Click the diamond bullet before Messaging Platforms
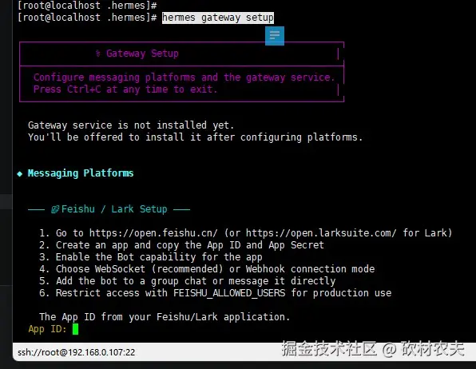This screenshot has height=369, width=476. pyautogui.click(x=20, y=174)
